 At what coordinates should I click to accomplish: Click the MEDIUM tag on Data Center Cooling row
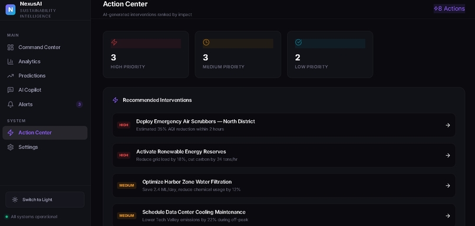[127, 216]
